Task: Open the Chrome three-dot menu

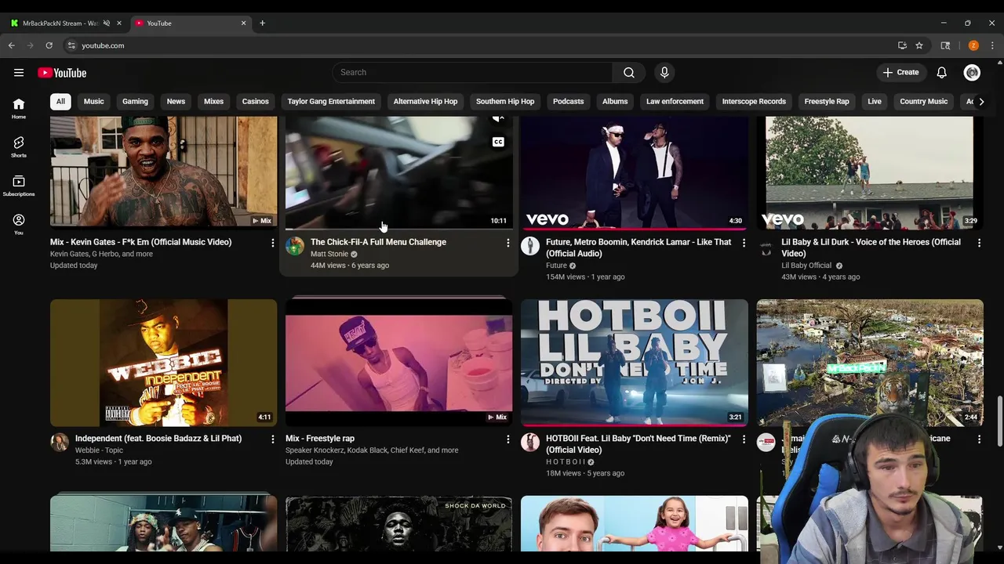Action: pos(991,45)
